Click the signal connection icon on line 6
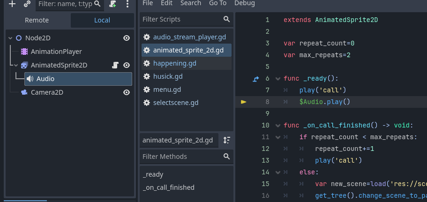427x202 pixels. point(256,79)
